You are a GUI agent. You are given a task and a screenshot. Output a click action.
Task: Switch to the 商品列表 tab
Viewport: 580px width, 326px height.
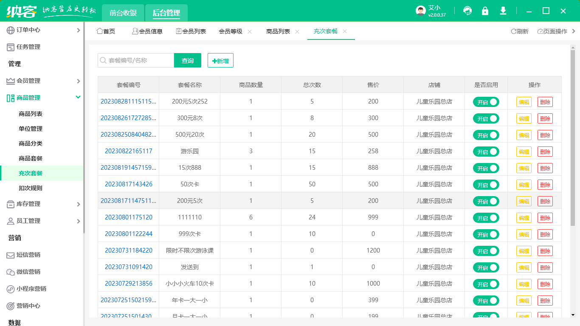278,31
